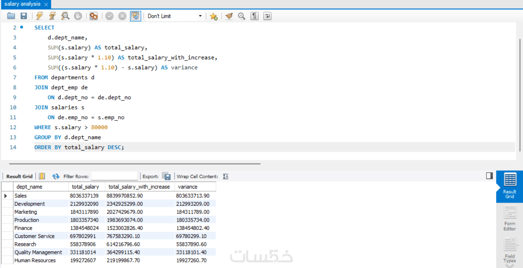
Task: Click the SELECT keyword on line 2
Action: pos(44,27)
